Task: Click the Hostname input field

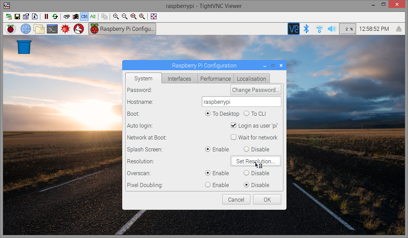Action: [x=241, y=102]
